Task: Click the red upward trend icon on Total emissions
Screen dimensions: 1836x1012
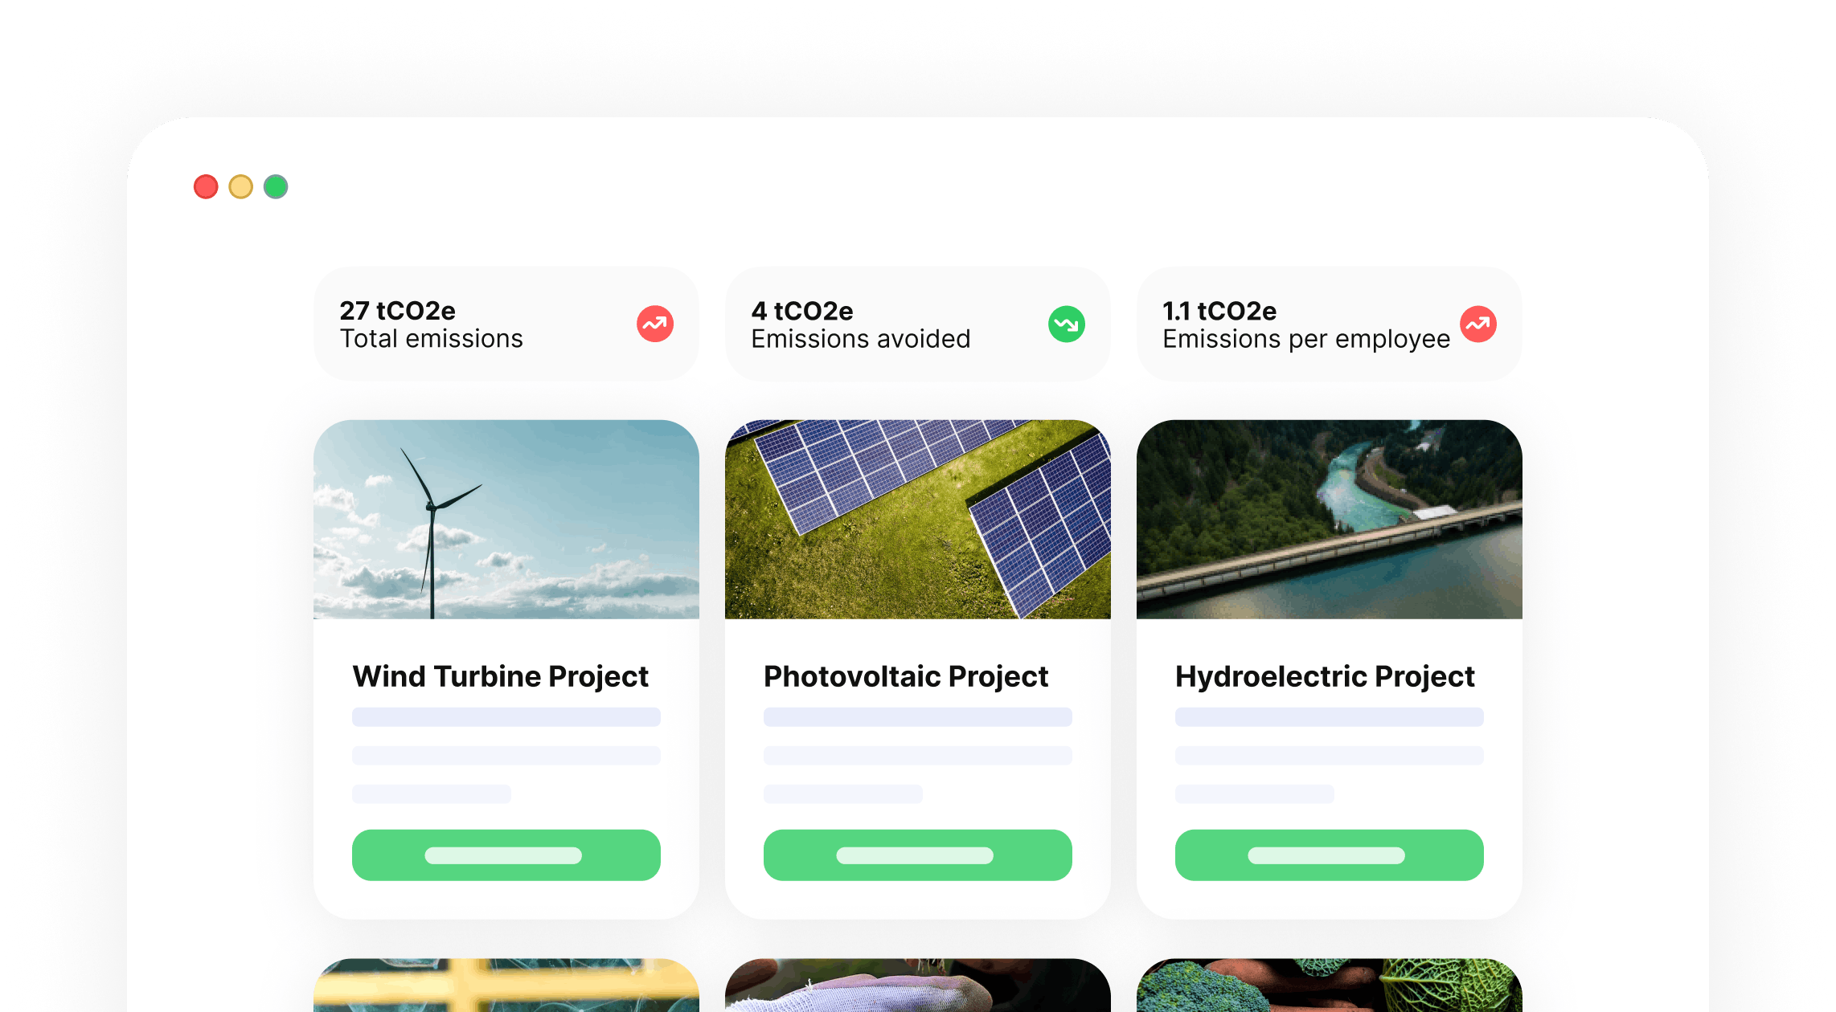Action: point(655,324)
